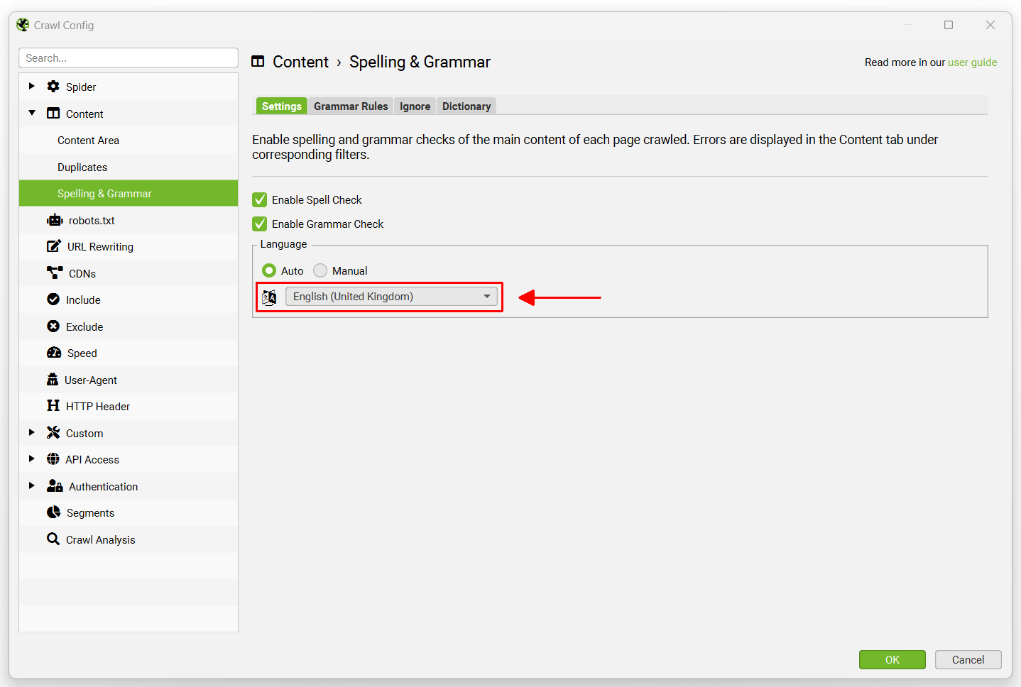Select the Manual language radio button
The image size is (1021, 687).
320,270
